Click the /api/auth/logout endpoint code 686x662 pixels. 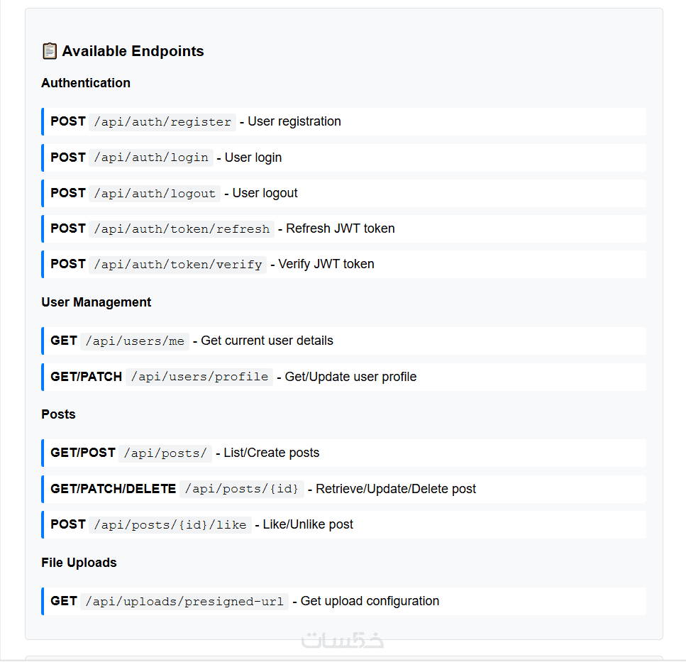(155, 193)
